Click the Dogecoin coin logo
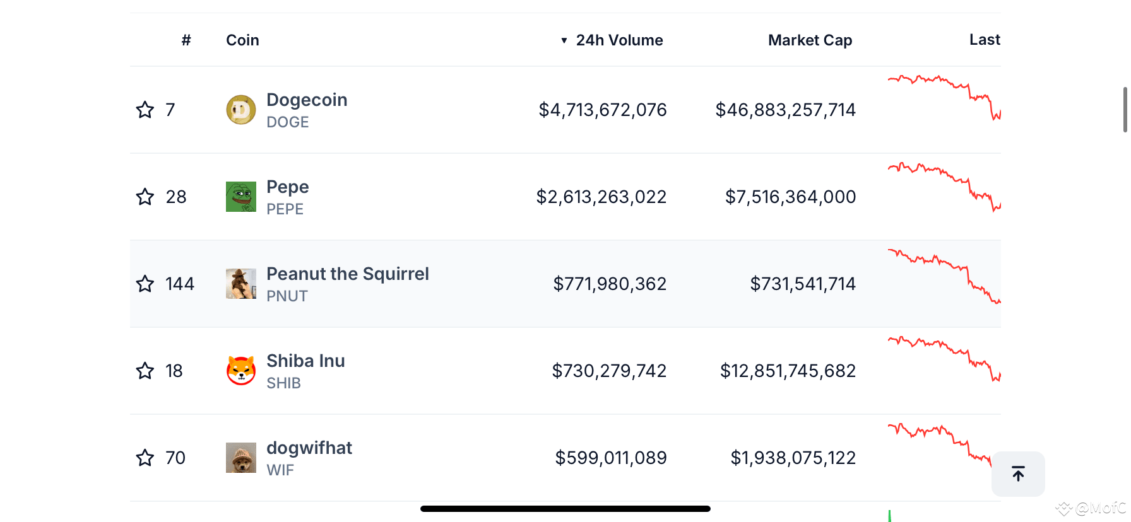This screenshot has width=1131, height=522. click(241, 110)
